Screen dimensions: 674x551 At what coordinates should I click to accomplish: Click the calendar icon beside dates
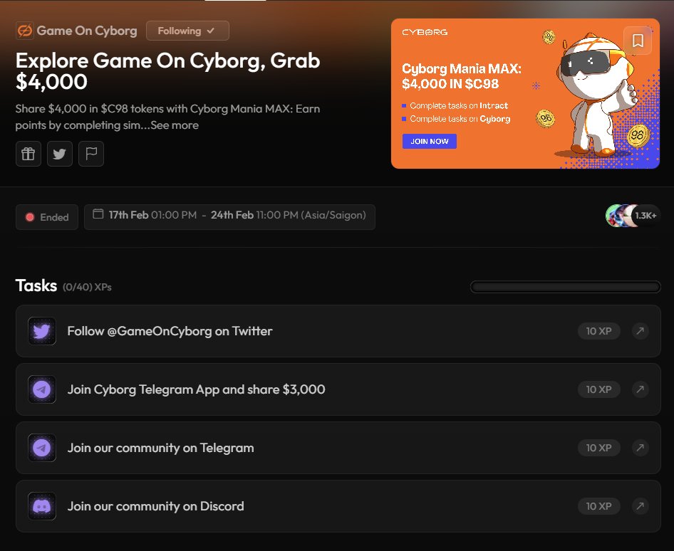click(x=98, y=214)
